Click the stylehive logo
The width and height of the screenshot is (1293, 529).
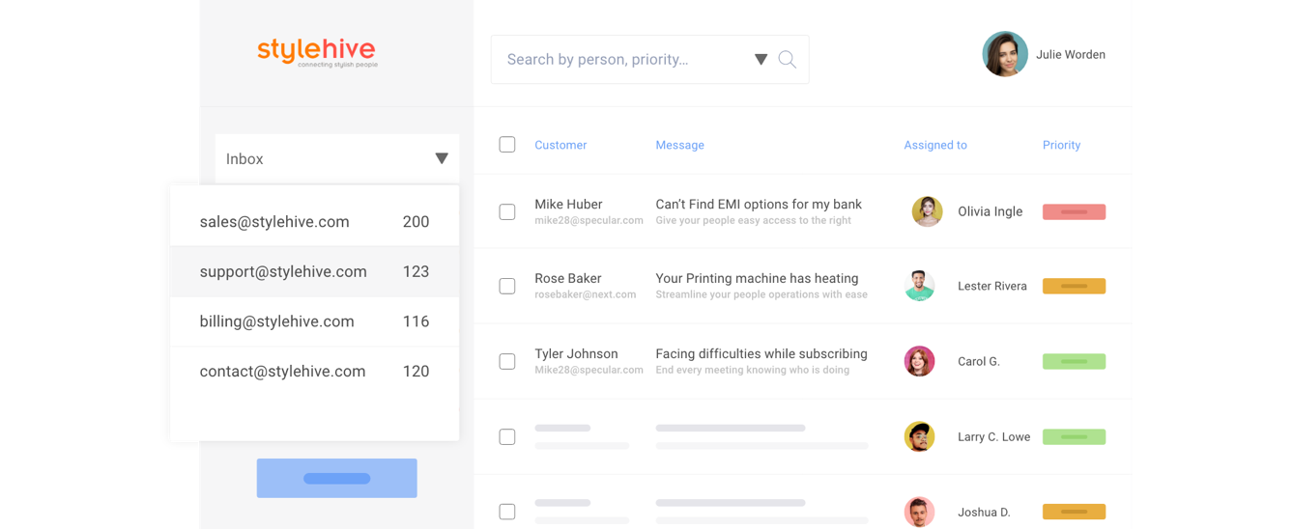point(317,52)
